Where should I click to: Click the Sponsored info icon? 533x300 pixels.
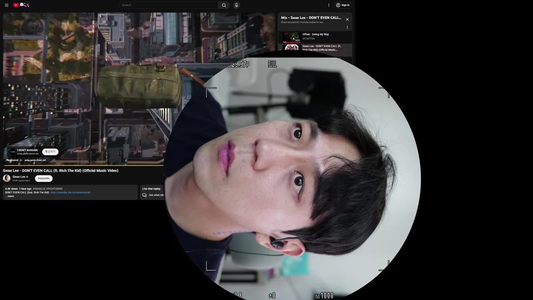(20, 160)
